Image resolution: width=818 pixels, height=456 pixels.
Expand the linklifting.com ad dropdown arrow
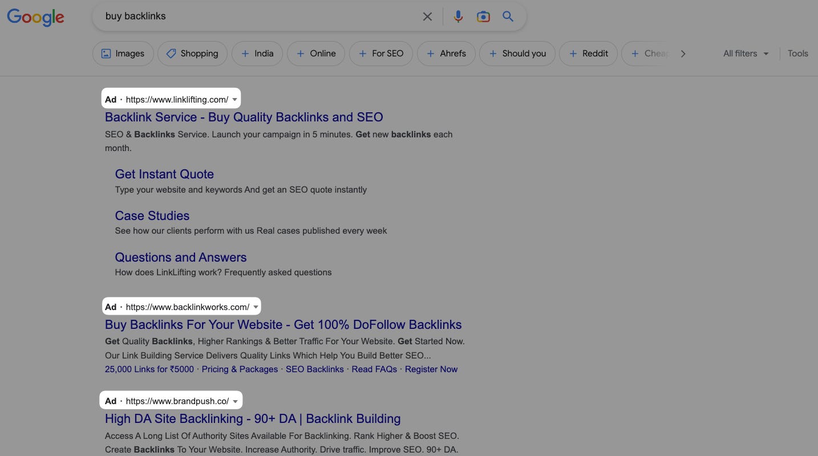coord(234,100)
